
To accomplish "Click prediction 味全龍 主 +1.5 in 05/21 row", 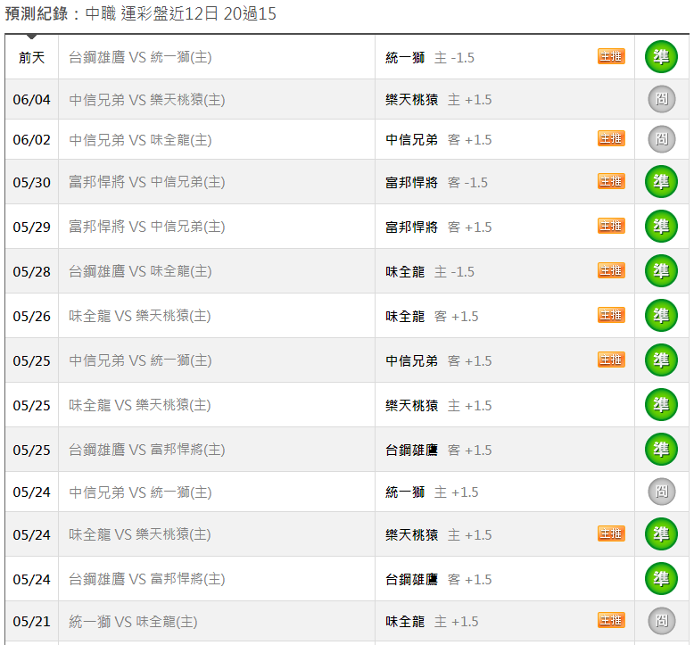I will pos(432,622).
